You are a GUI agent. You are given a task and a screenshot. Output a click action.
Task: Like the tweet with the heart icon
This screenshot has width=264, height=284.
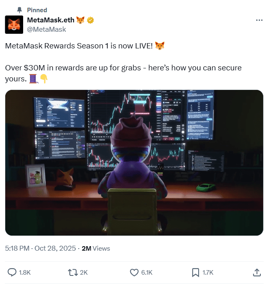[134, 273]
